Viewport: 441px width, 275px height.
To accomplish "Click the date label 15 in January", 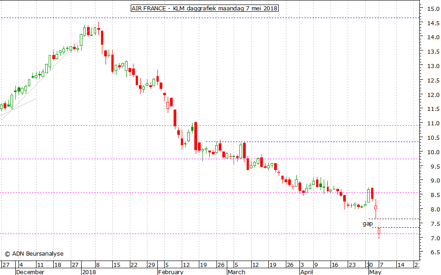I will [x=117, y=265].
